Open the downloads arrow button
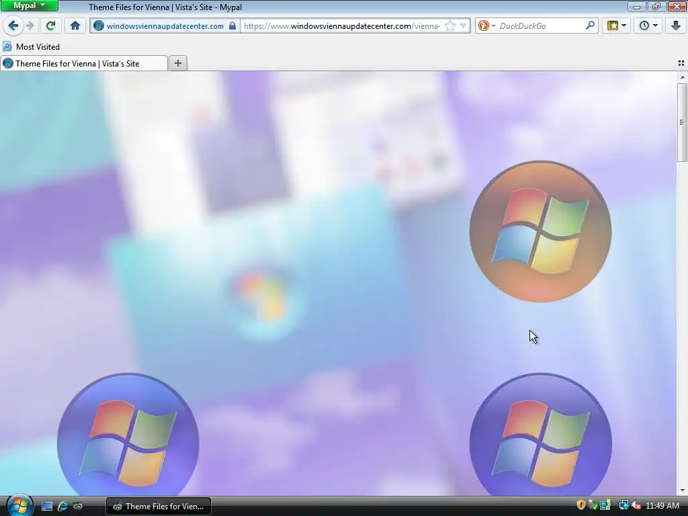This screenshot has width=688, height=516. point(676,26)
